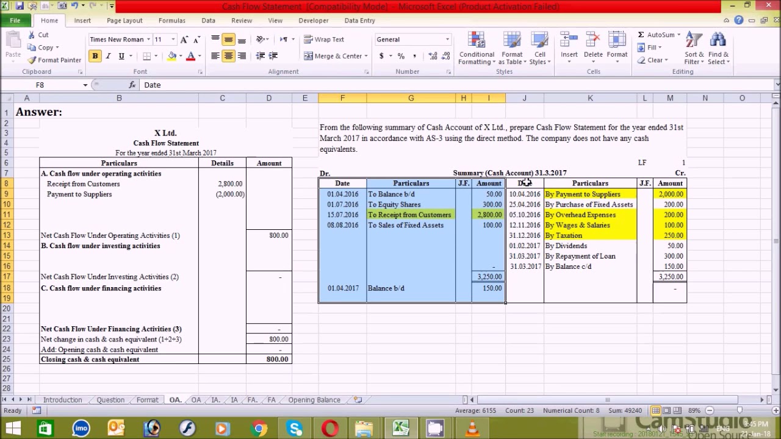Viewport: 781px width, 439px height.
Task: Select column G header
Action: [411, 98]
